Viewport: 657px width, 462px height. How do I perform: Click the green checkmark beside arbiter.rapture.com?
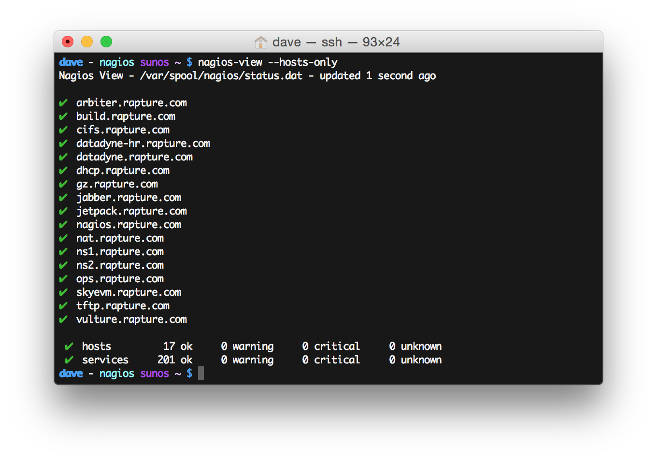pos(63,103)
